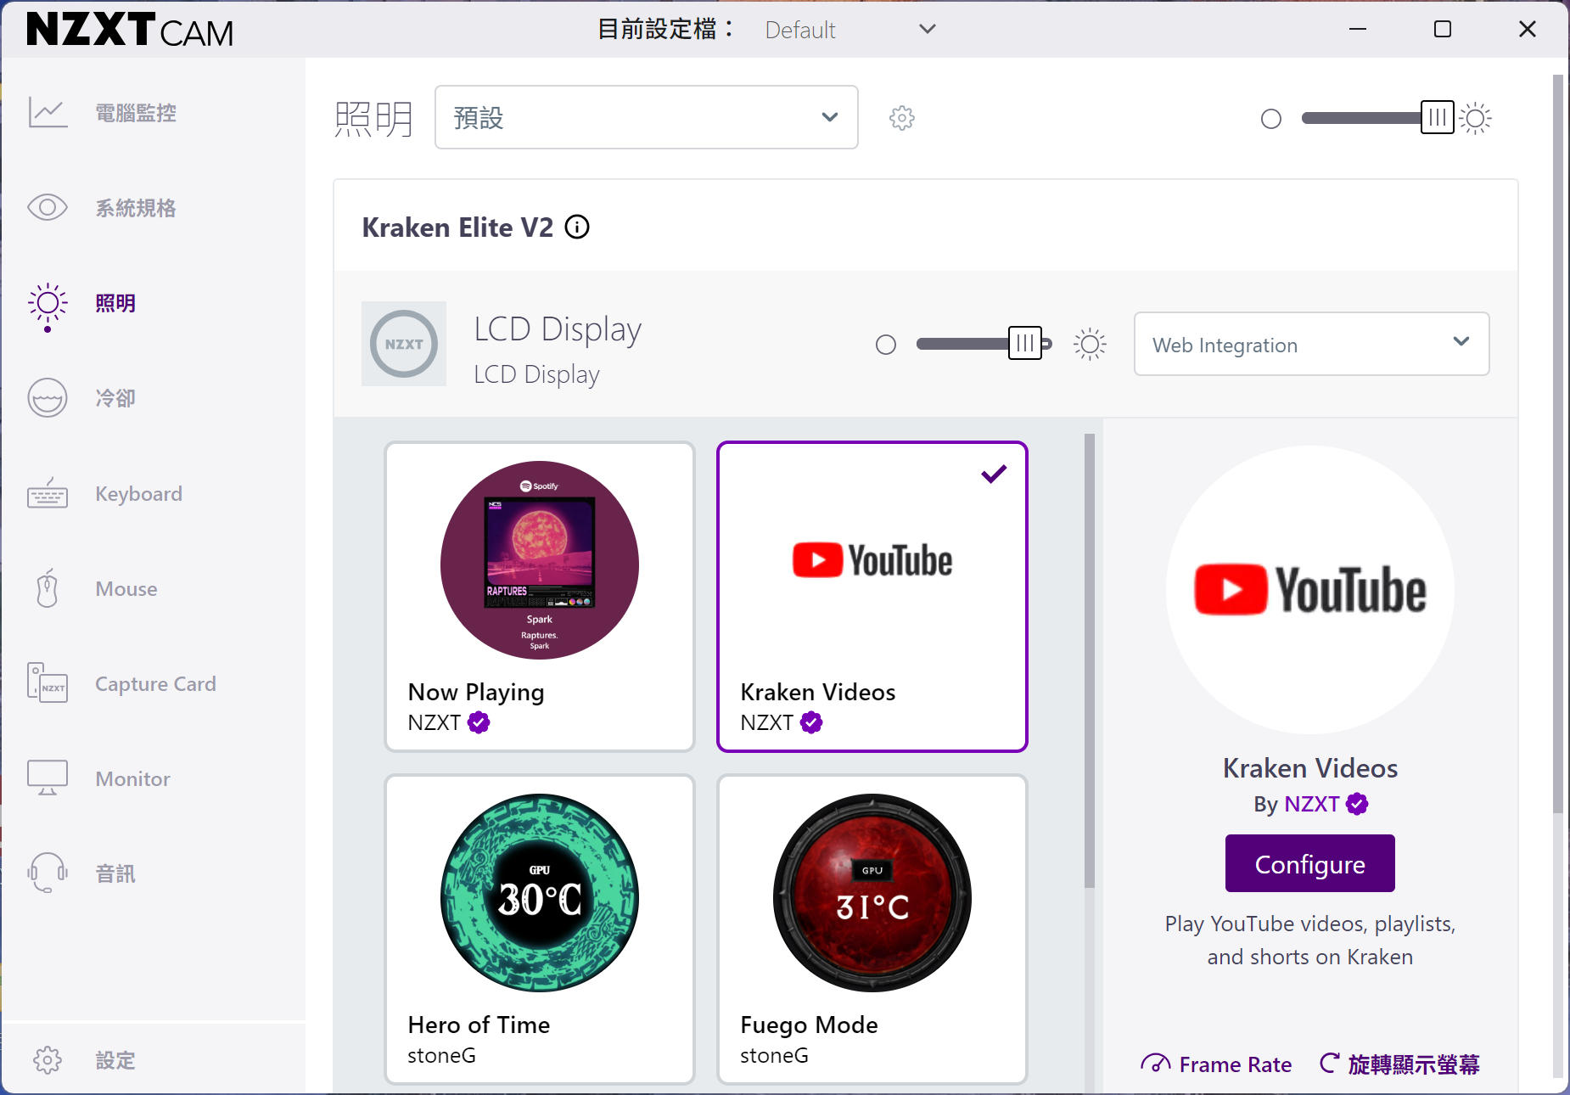Screen dimensions: 1570x1095
Task: Click the verified badge next to By NZXT
Action: (1357, 804)
